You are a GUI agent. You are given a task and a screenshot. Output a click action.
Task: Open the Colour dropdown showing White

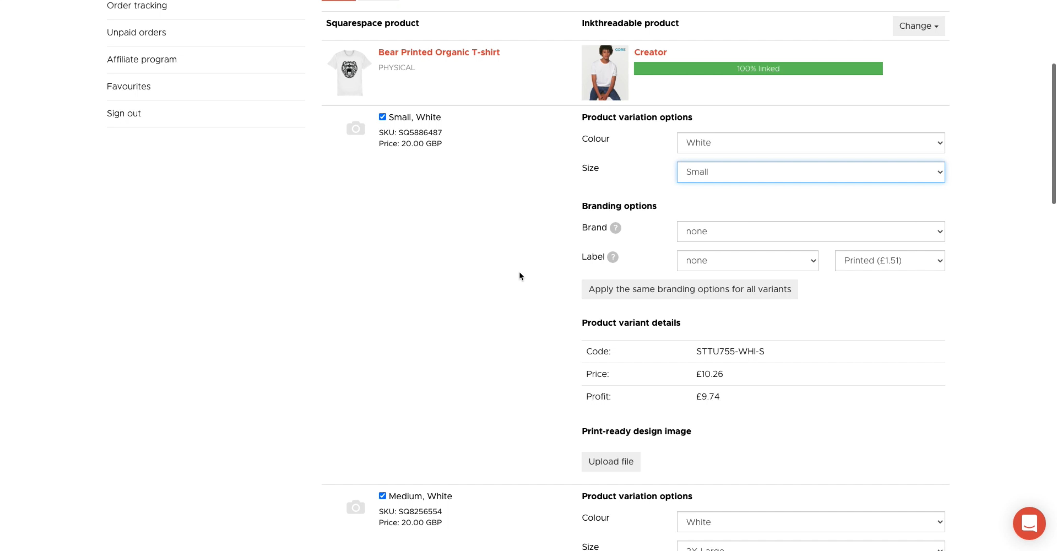click(810, 143)
